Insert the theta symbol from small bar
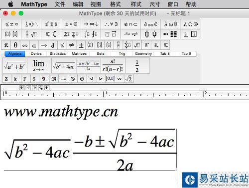Image resolution: width=249 pixels, height=188 pixels. pos(15,45)
